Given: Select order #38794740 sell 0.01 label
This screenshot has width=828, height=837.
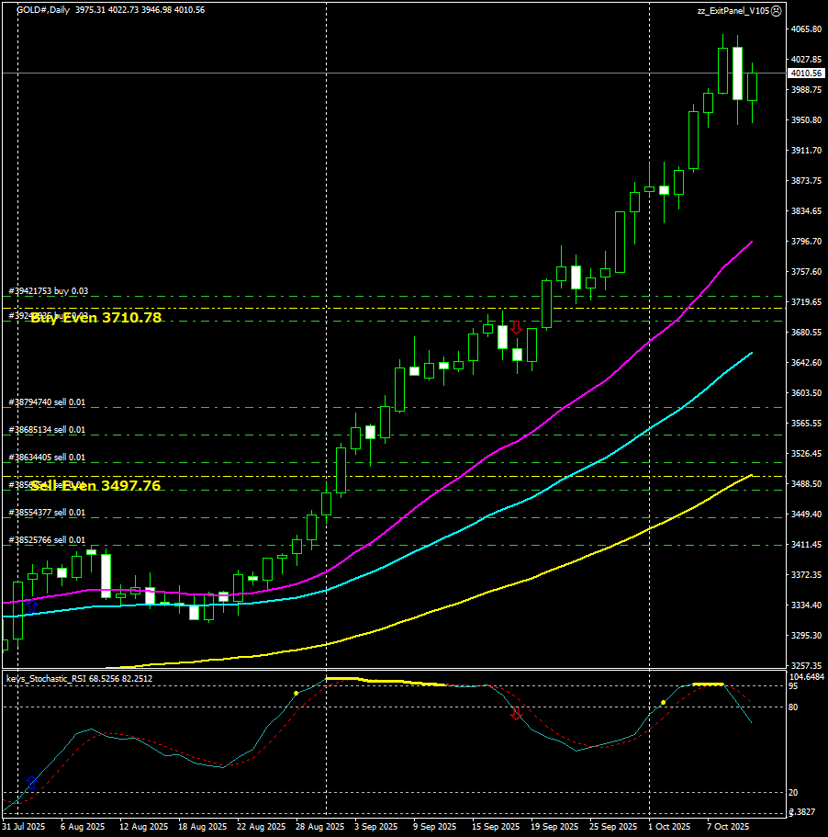Looking at the screenshot, I should (x=47, y=402).
